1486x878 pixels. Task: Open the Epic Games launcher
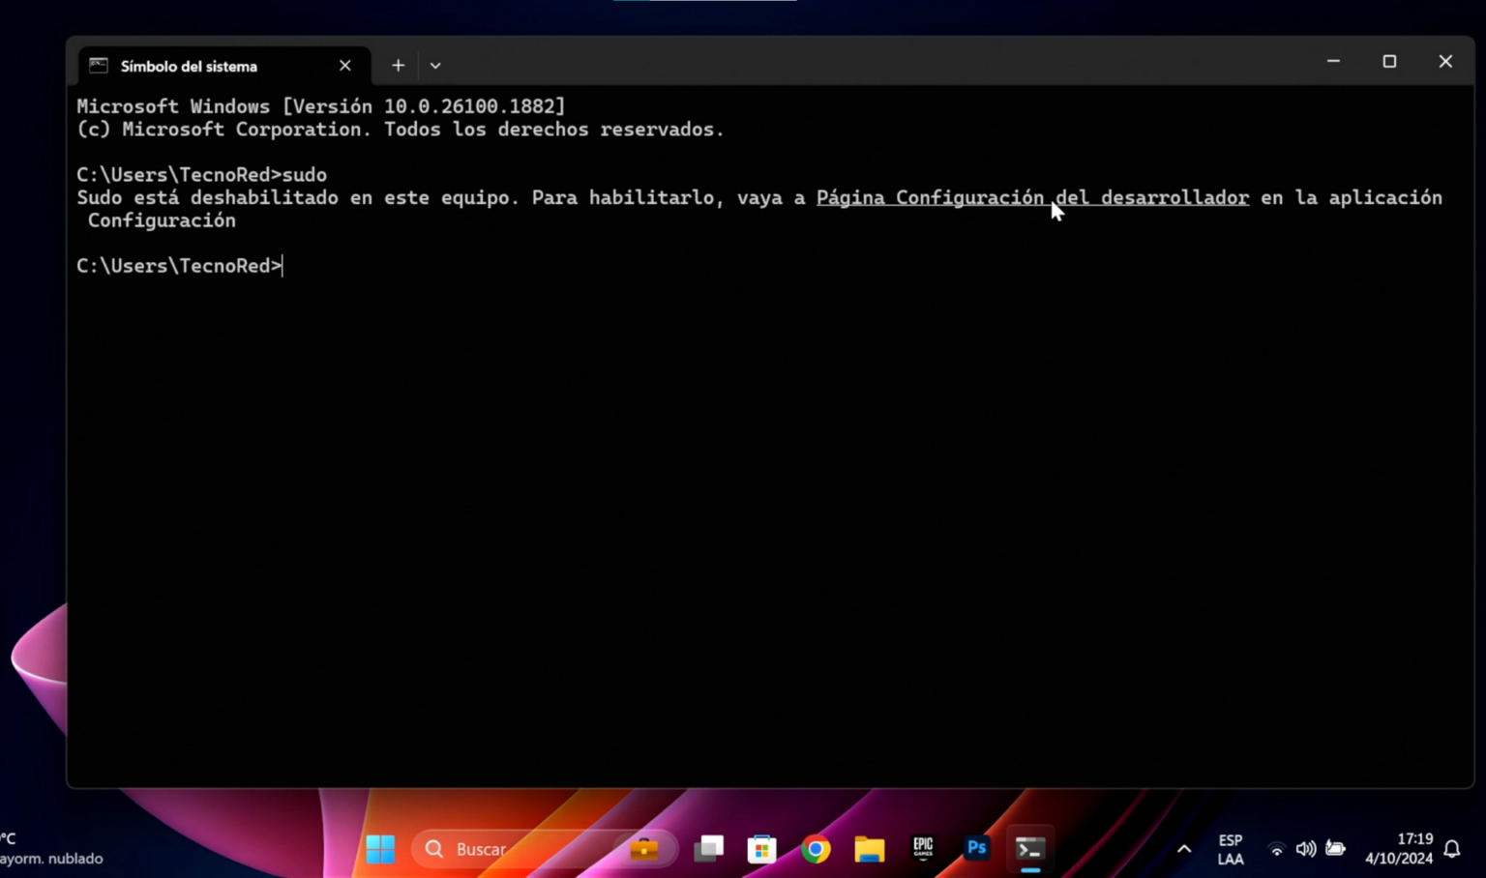pyautogui.click(x=923, y=848)
